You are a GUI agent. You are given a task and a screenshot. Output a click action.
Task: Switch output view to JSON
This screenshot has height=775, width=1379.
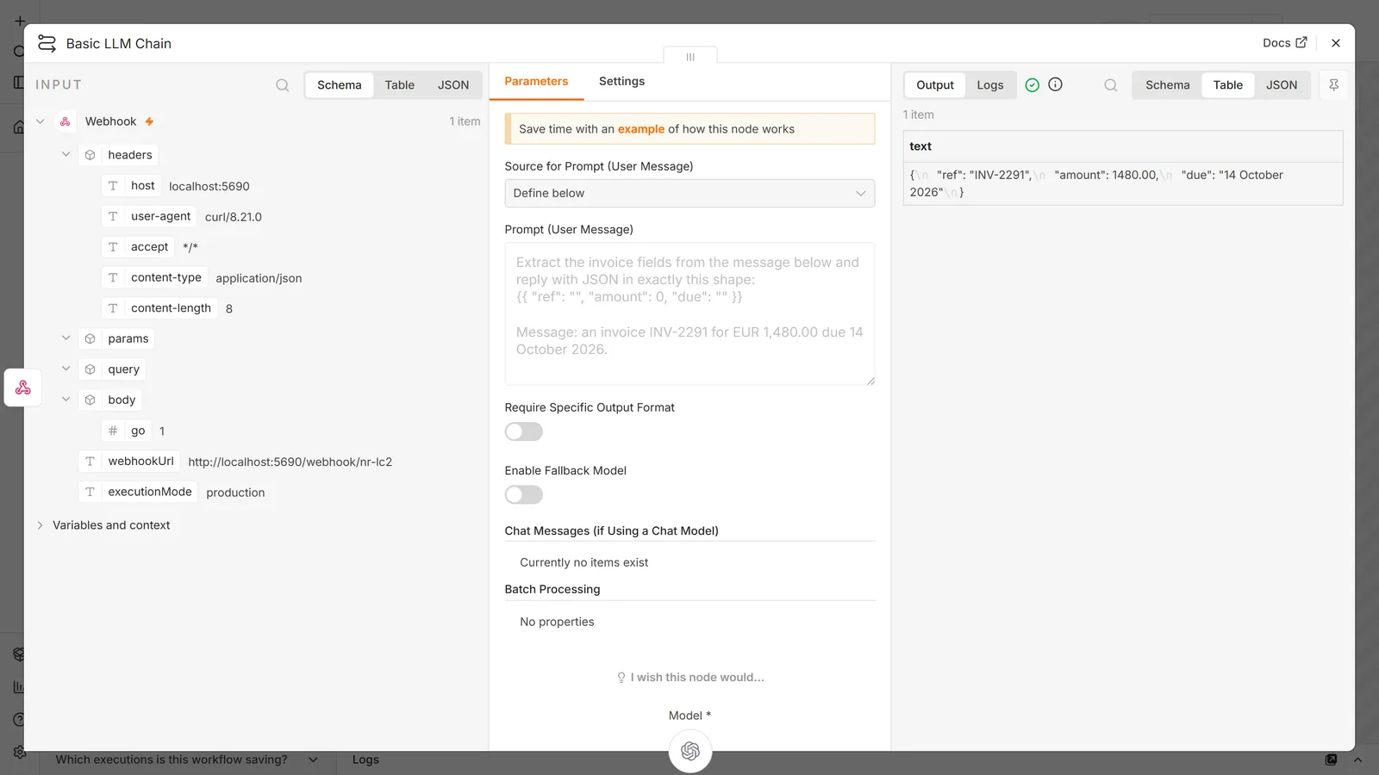(1281, 85)
